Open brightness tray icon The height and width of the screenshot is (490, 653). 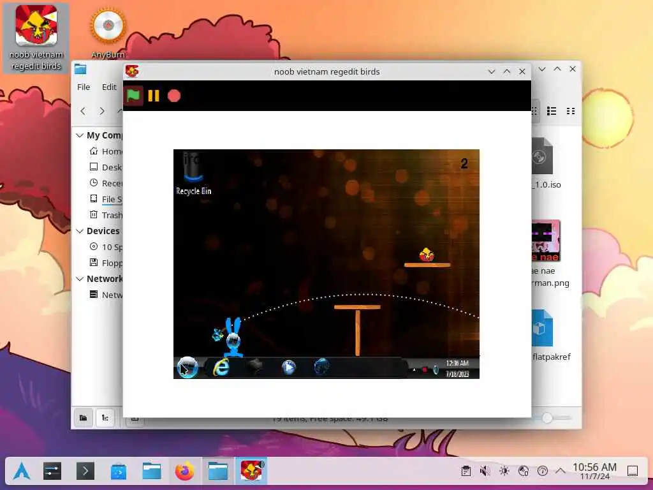click(x=504, y=471)
